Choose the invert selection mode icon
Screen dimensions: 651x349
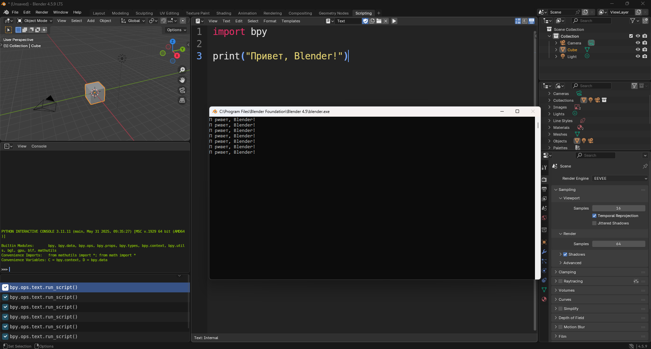pyautogui.click(x=38, y=30)
